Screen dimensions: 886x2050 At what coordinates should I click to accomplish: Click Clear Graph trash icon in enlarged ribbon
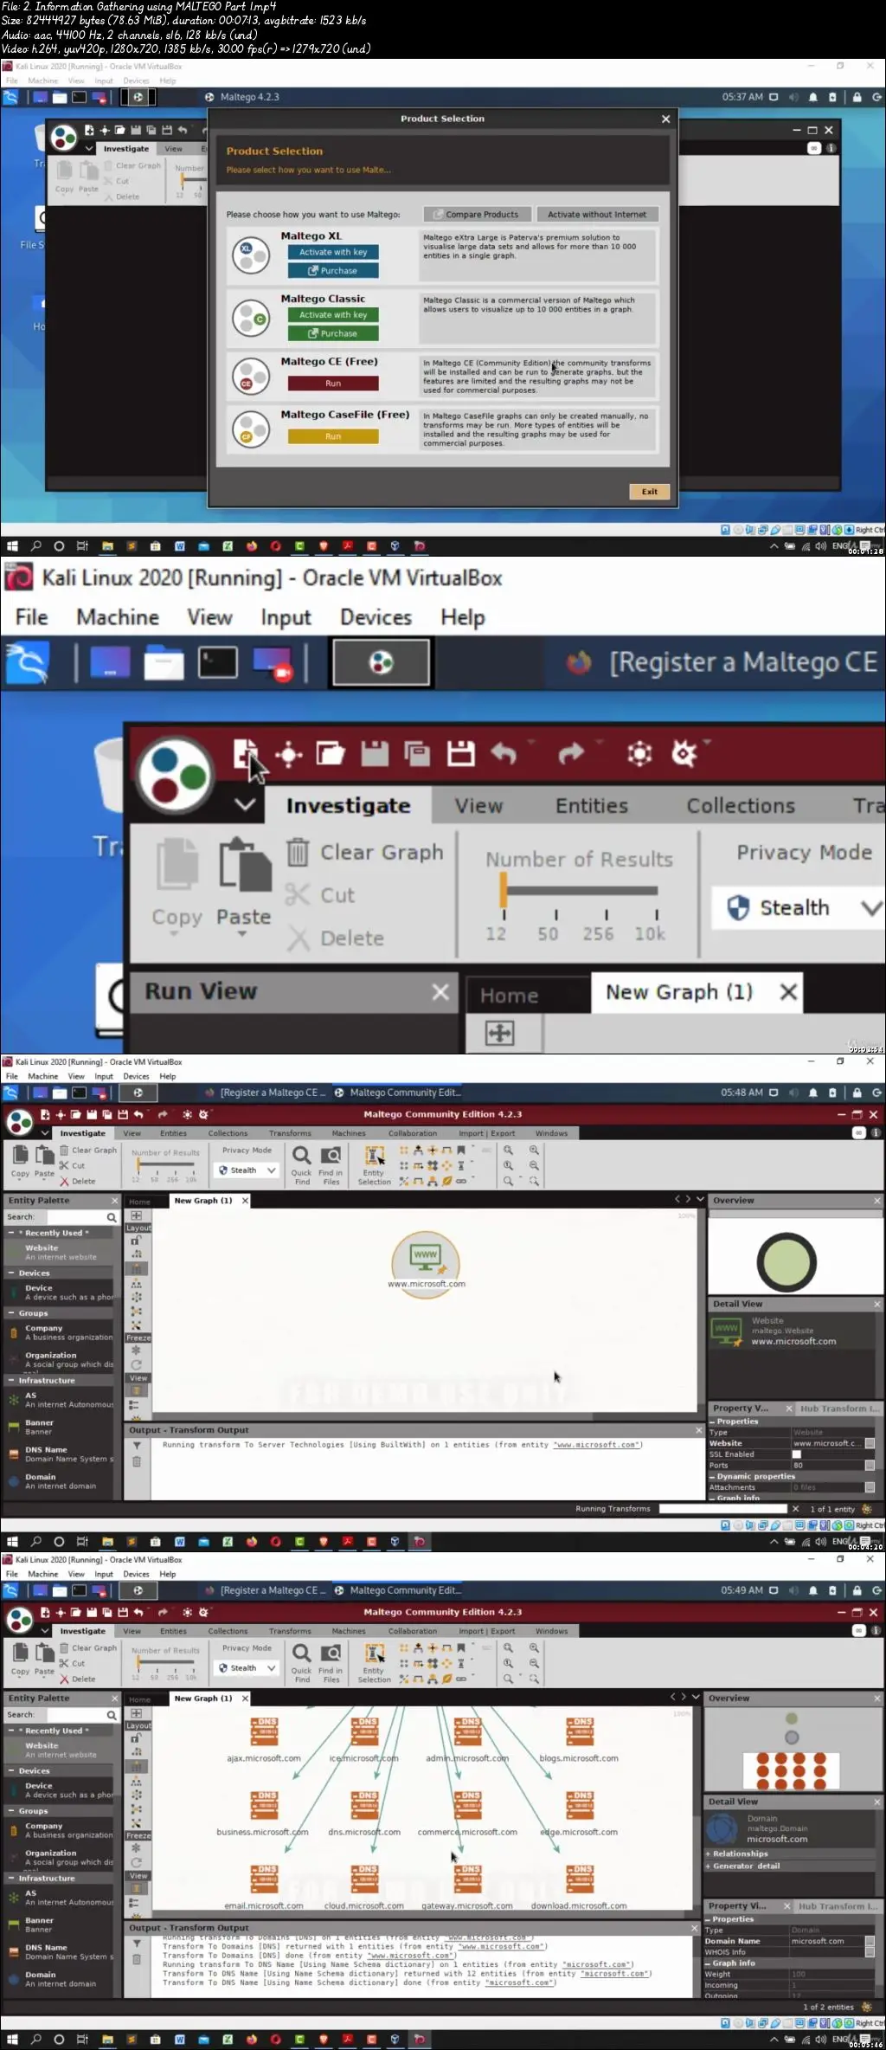coord(298,853)
